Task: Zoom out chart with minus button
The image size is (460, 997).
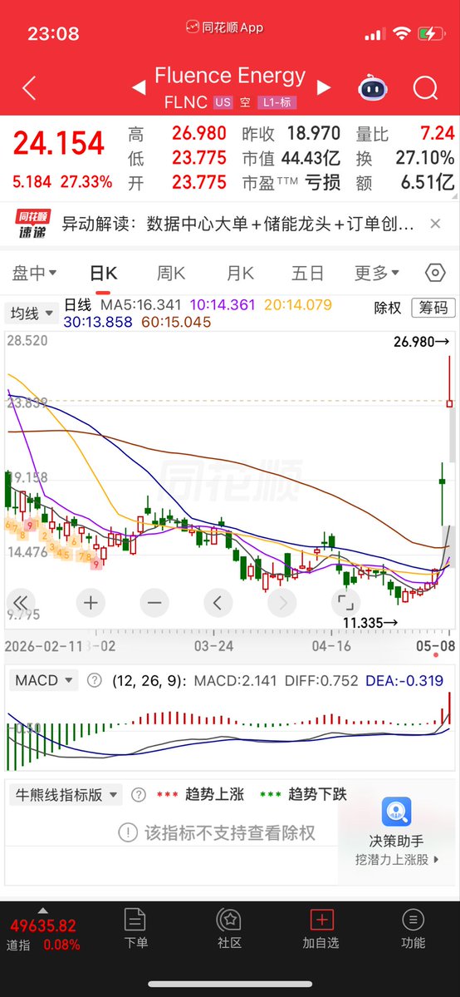Action: pyautogui.click(x=154, y=602)
